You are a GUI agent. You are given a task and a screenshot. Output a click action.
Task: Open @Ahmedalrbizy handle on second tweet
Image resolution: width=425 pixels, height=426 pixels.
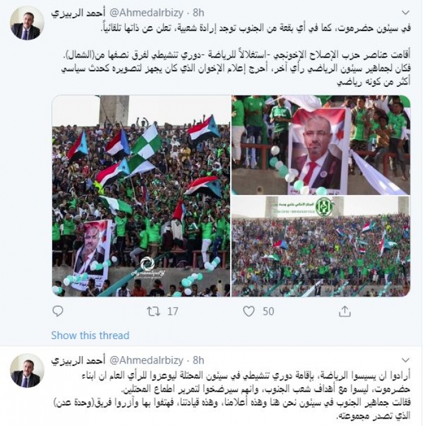point(146,360)
